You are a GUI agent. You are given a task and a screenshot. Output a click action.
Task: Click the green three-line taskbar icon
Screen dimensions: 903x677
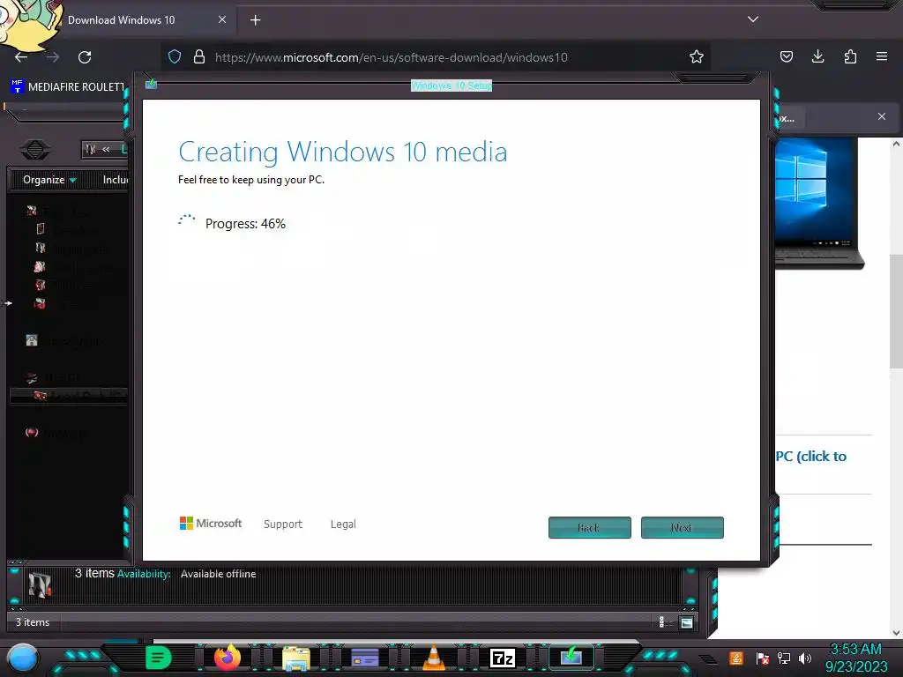159,658
